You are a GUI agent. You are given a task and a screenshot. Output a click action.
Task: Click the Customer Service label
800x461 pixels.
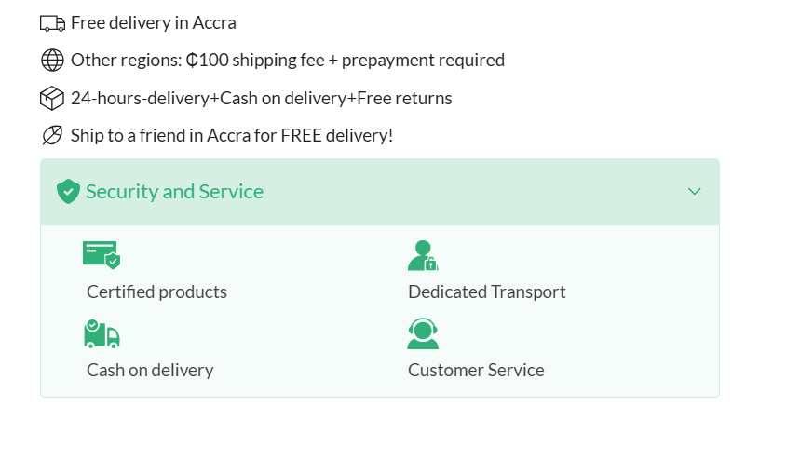tap(476, 371)
